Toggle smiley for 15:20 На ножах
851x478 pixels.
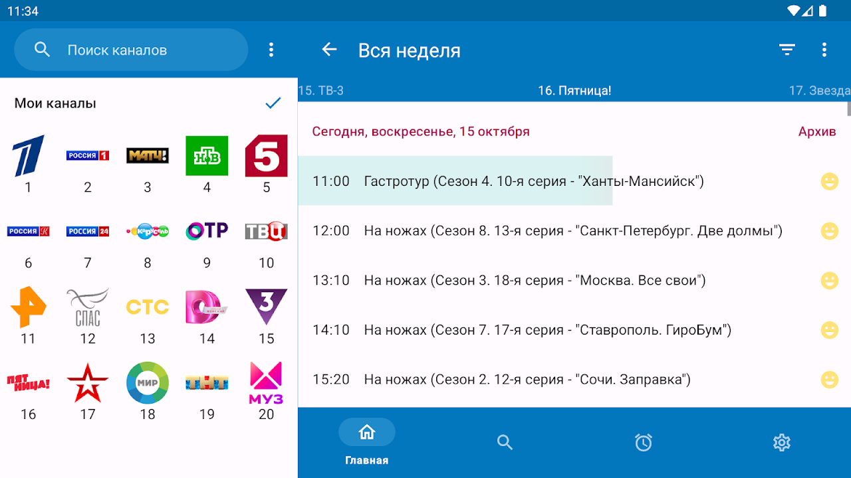(829, 380)
